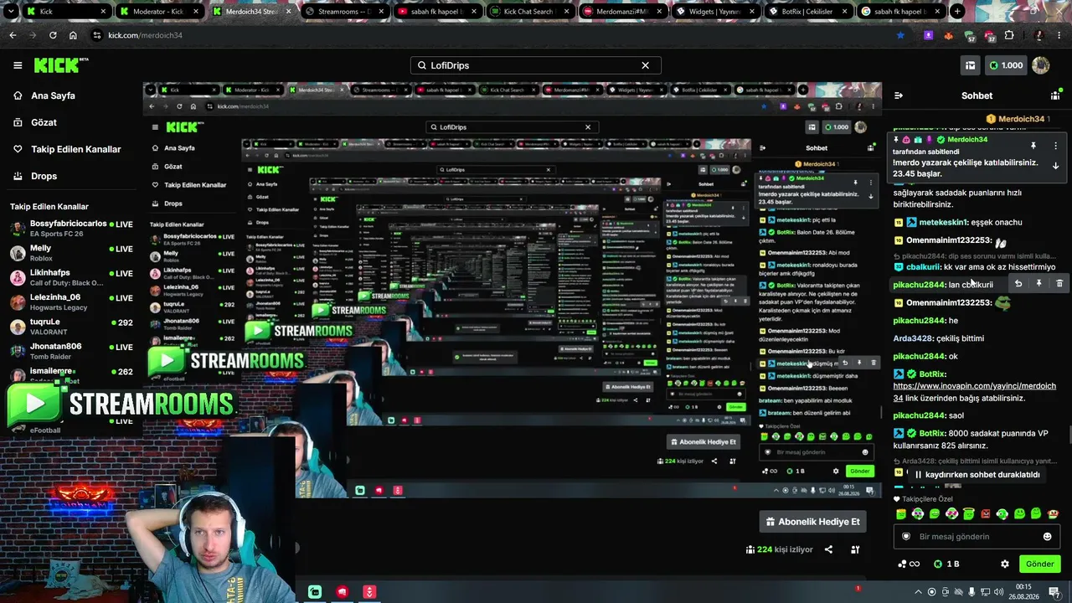The height and width of the screenshot is (603, 1072).
Task: Open taskbar clock showing 00:15
Action: 1023,592
